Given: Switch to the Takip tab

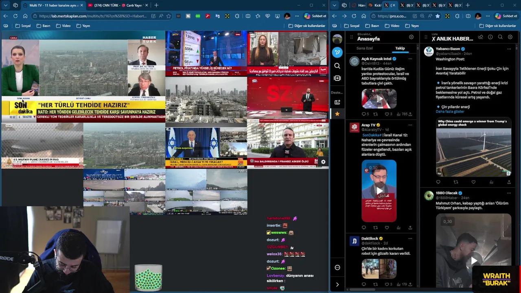Looking at the screenshot, I should coord(400,48).
